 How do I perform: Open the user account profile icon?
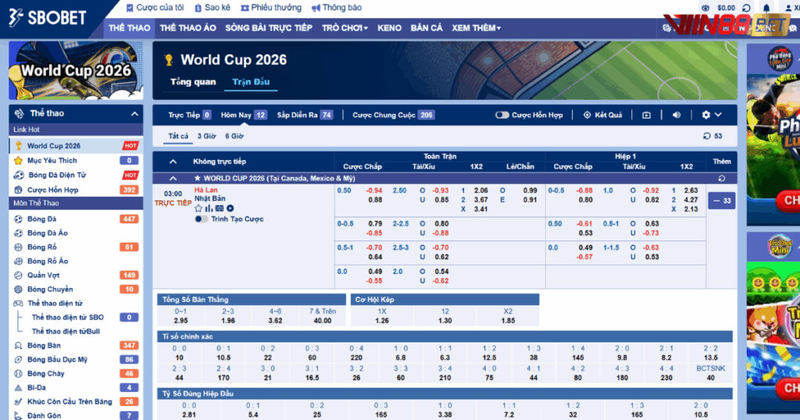pyautogui.click(x=790, y=8)
